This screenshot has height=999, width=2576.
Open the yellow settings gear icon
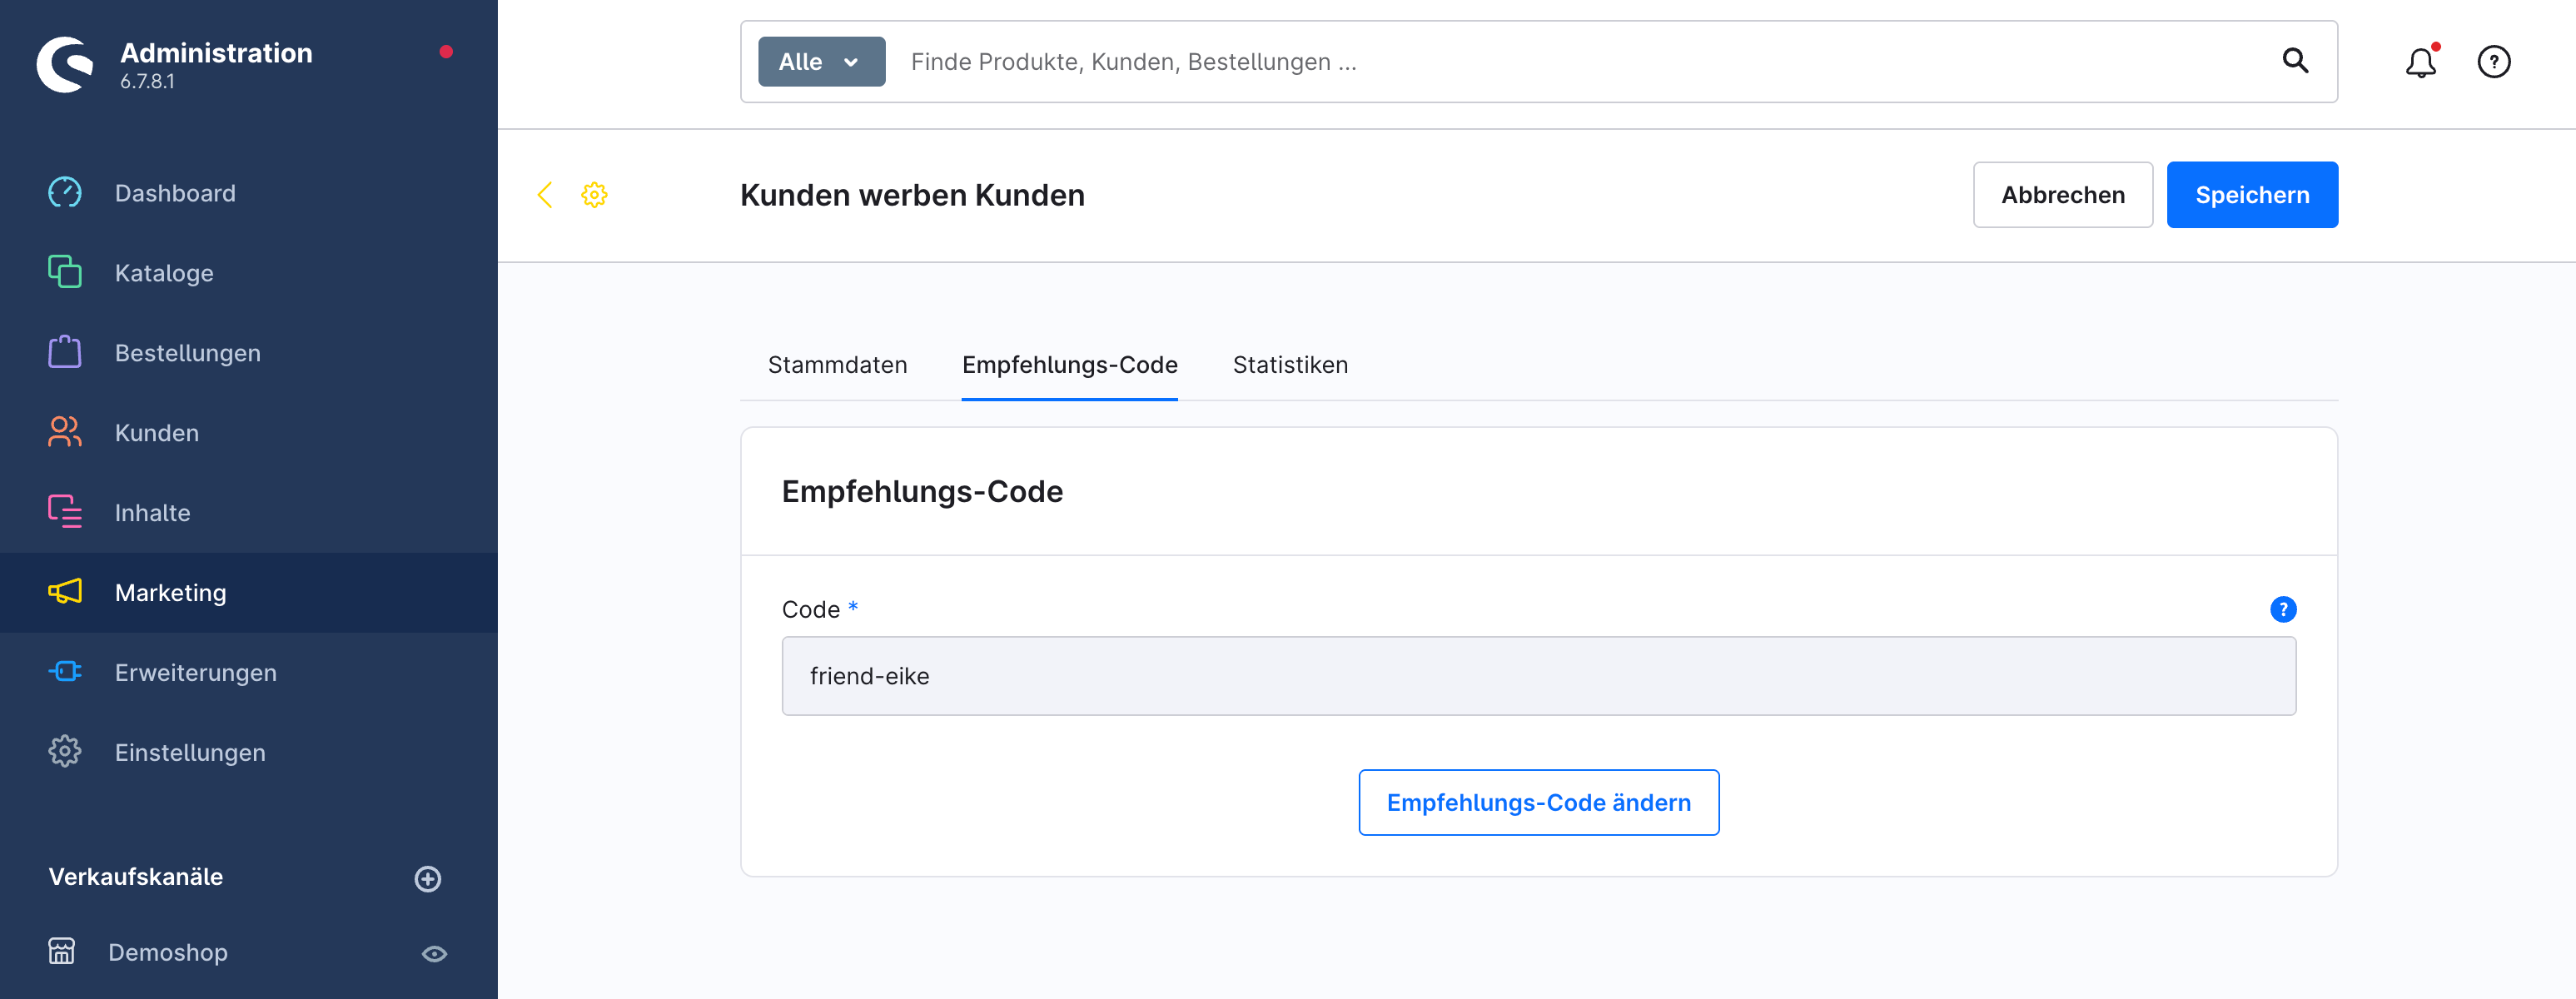(594, 195)
